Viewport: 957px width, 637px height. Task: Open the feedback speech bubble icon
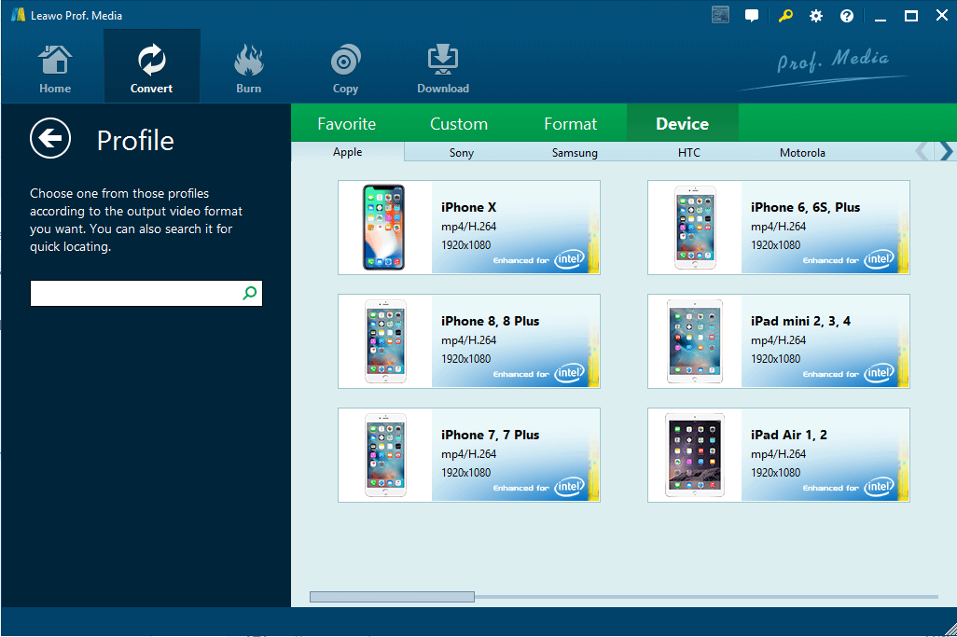pos(752,16)
